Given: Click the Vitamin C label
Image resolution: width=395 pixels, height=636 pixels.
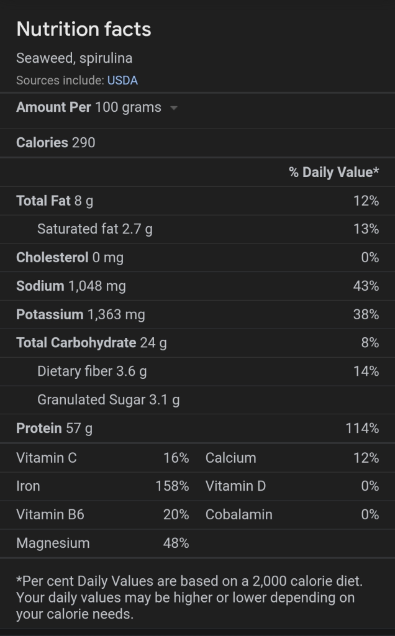Looking at the screenshot, I should (x=47, y=458).
